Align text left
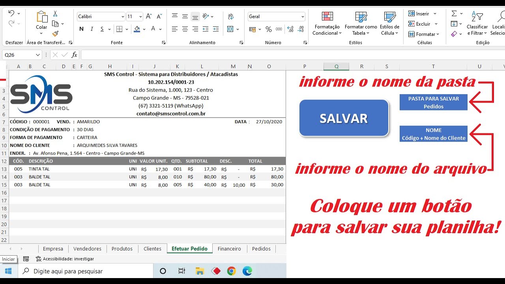This screenshot has width=505, height=284. 175,29
